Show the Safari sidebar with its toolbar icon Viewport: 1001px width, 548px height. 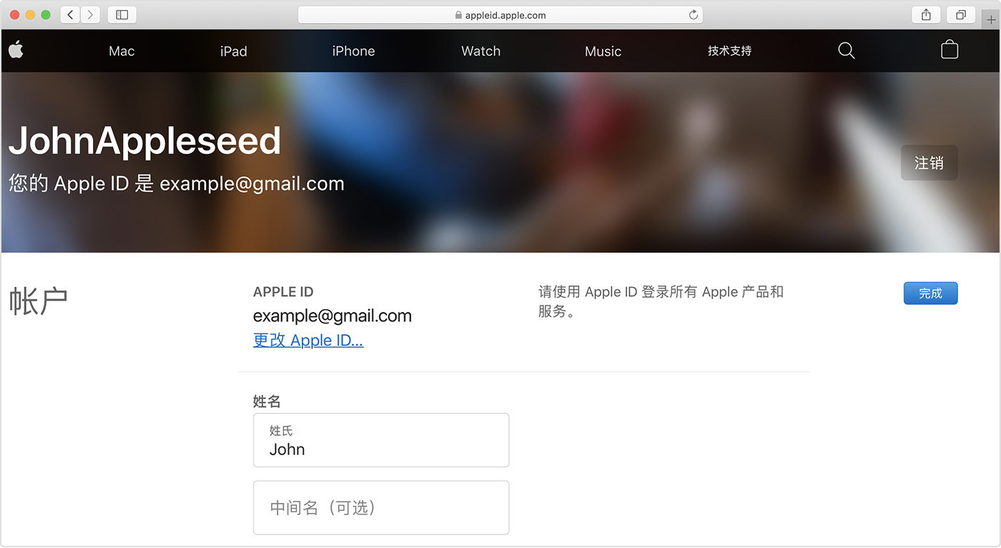click(x=122, y=14)
